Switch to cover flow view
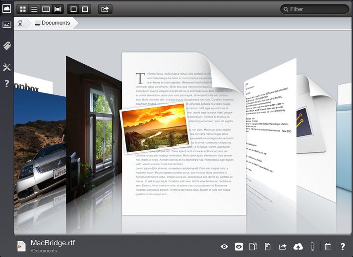Viewport: 353px width, 257px height. click(58, 9)
